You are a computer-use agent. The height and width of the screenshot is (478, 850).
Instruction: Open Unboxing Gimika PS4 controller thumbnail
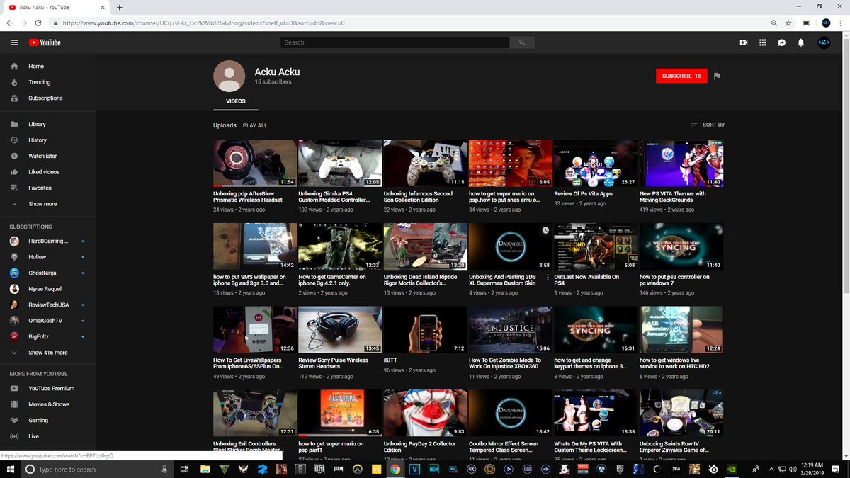pos(340,163)
